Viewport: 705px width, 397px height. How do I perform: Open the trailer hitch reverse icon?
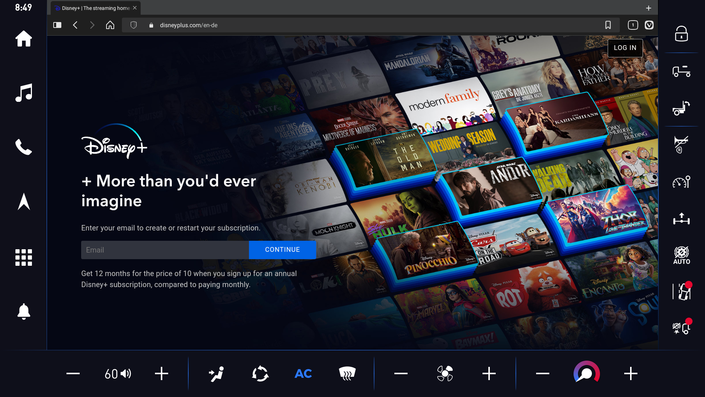point(681,108)
